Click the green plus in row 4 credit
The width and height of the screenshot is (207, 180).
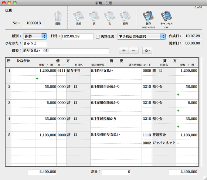pos(178,127)
